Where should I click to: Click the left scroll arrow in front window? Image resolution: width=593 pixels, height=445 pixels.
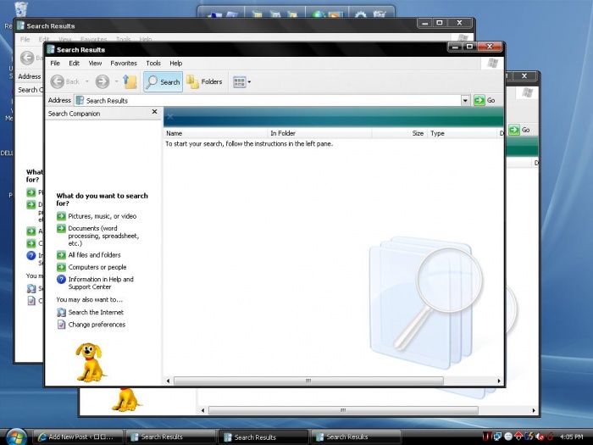pyautogui.click(x=169, y=381)
